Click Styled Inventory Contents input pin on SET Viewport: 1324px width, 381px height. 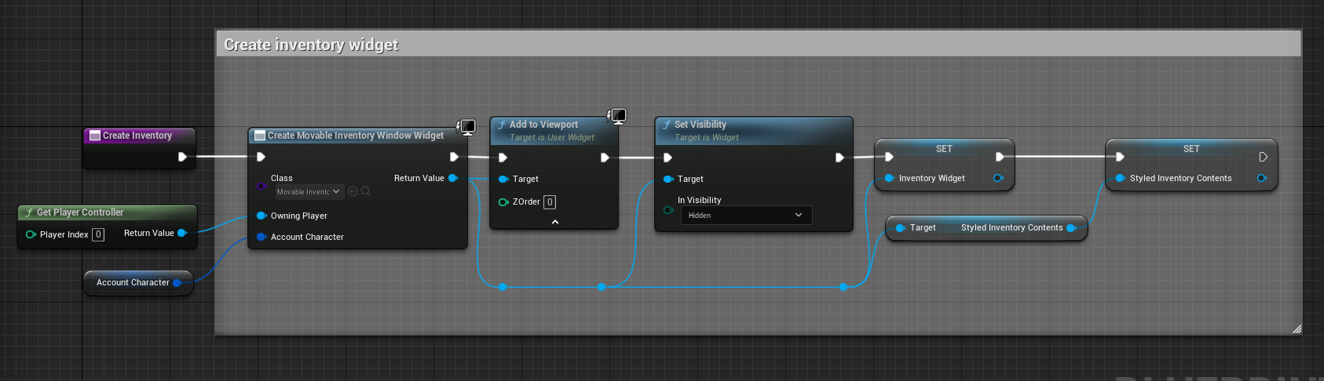pos(1121,178)
